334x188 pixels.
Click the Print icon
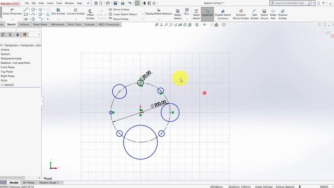[x=123, y=3]
